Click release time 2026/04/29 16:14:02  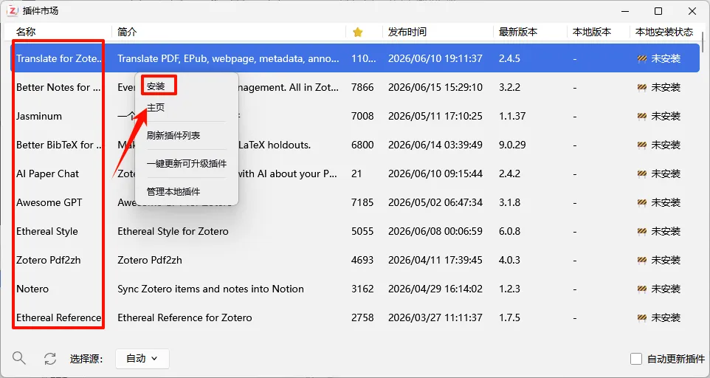point(435,289)
